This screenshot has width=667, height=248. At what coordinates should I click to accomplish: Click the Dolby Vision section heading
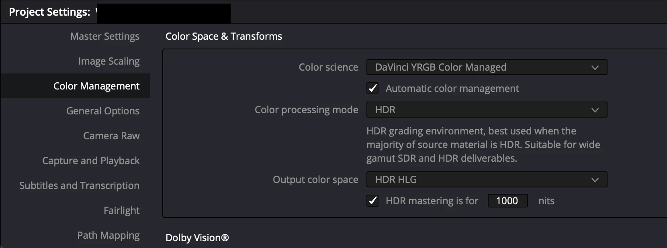[x=197, y=238]
